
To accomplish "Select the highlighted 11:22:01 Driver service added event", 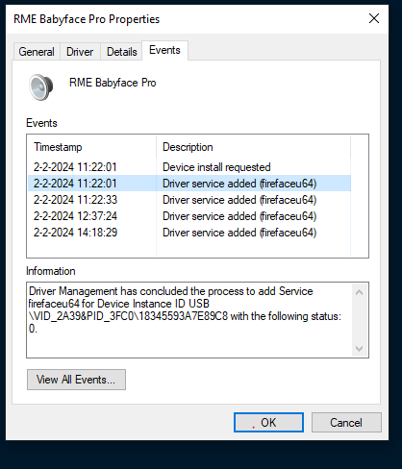I will click(189, 184).
